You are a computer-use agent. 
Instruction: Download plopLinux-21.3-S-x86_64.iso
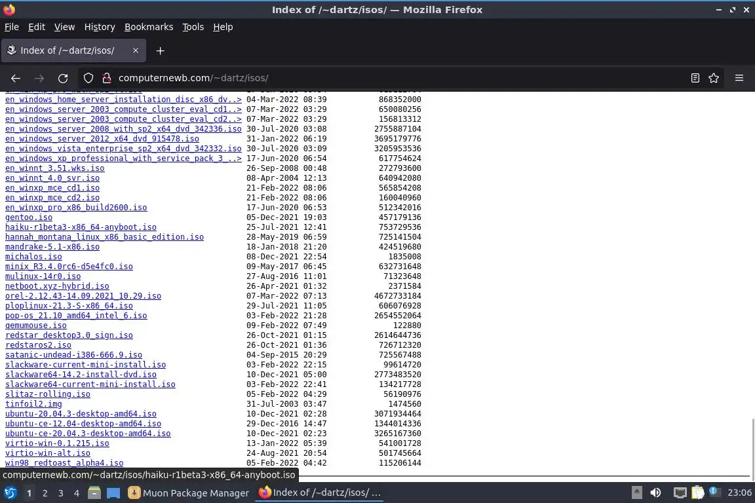[69, 306]
